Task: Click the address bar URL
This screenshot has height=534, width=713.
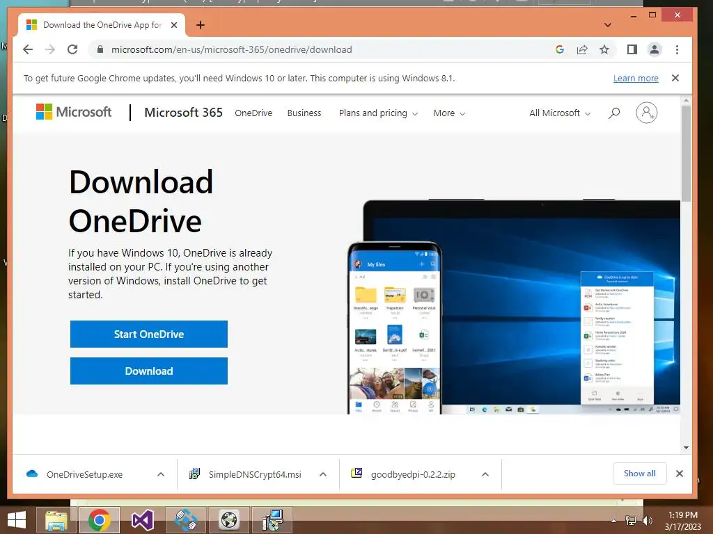Action: coord(231,49)
